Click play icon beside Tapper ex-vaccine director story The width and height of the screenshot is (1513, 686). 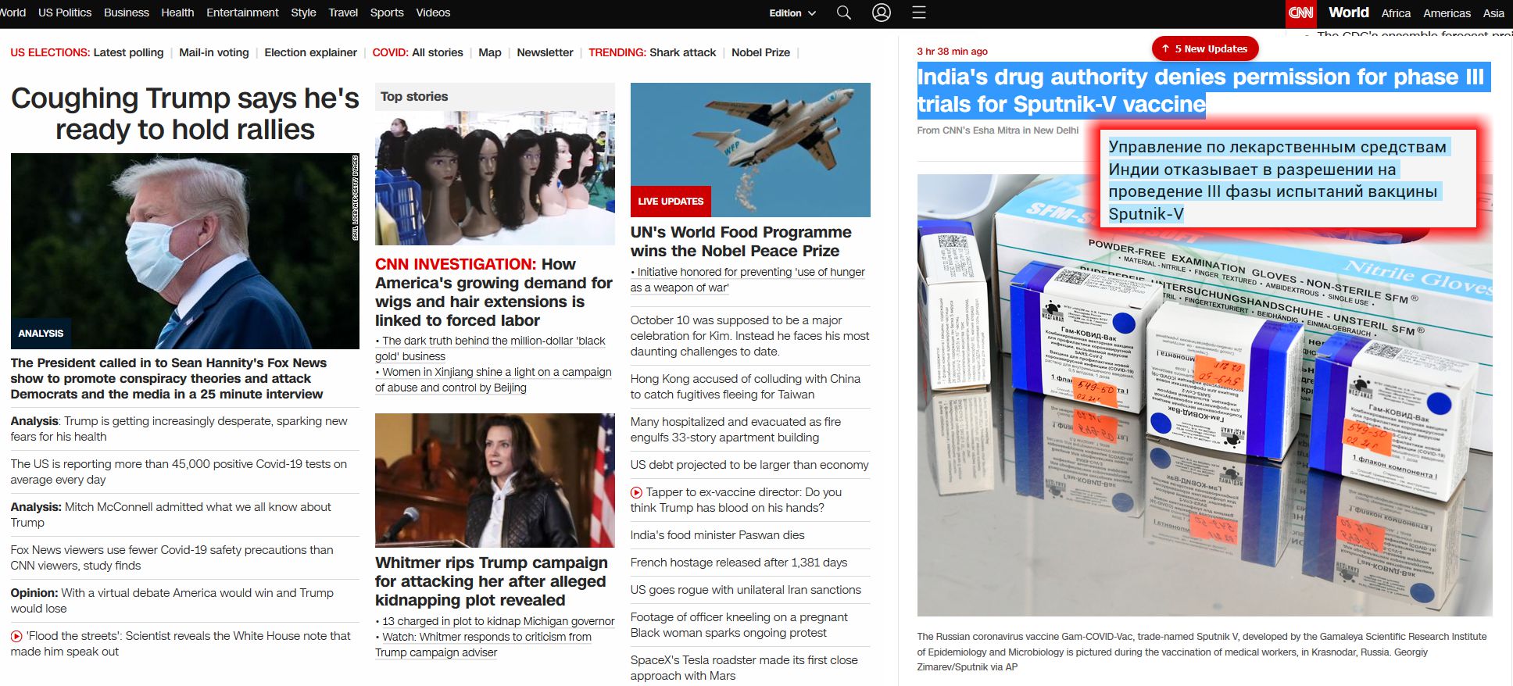pos(636,492)
